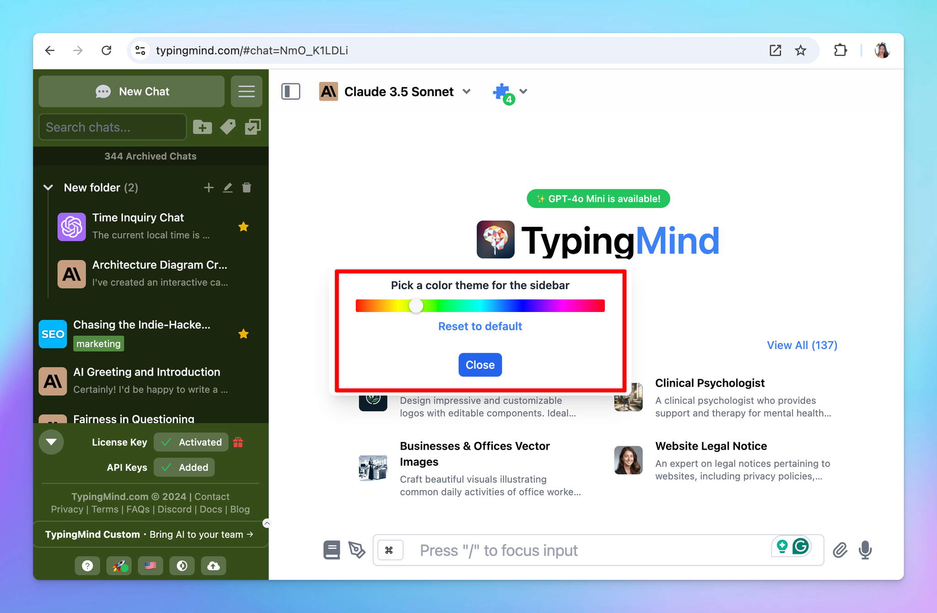
Task: Open the sidebar hamburger menu
Action: tap(247, 91)
